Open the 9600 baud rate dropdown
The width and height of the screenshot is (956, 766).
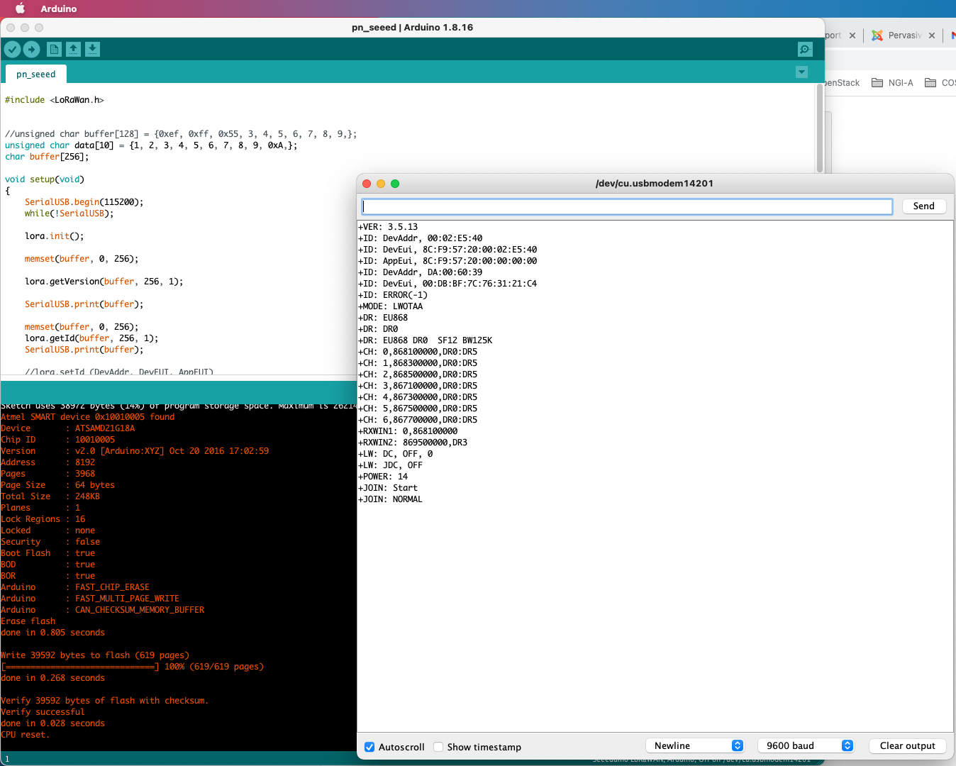806,745
